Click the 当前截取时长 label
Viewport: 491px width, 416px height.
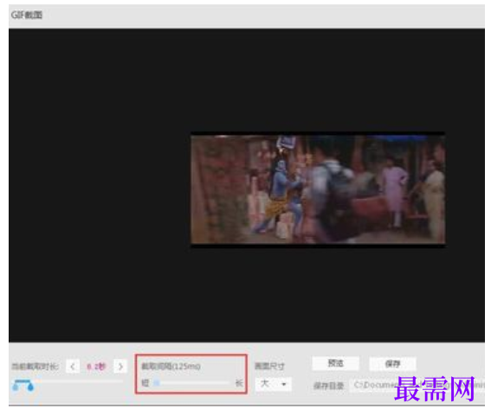pos(35,366)
